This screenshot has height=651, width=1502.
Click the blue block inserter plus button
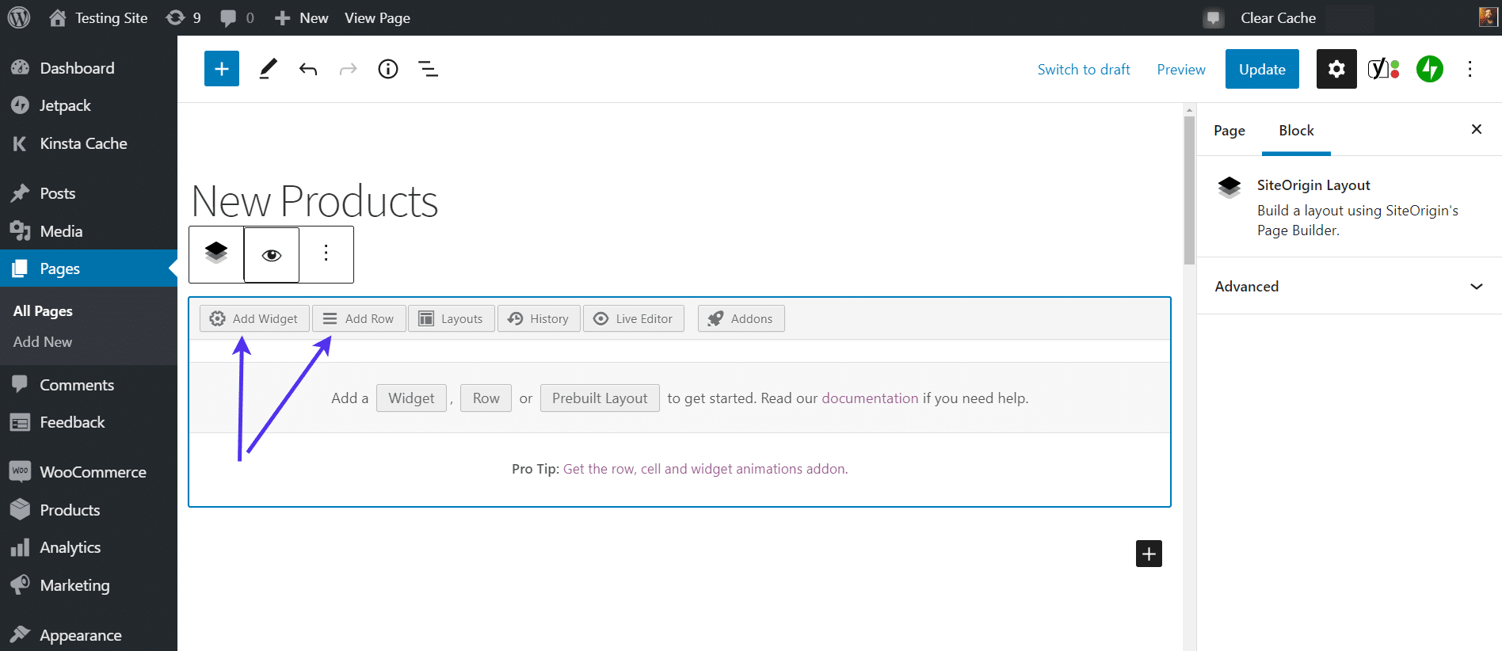[222, 69]
